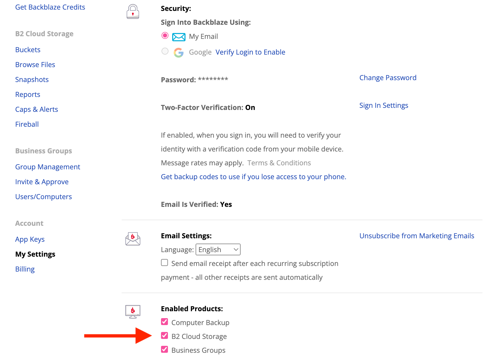This screenshot has width=499, height=361.
Task: Click the Email Settings heading
Action: click(x=186, y=236)
